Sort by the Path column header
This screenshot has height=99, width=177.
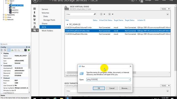[x=67, y=20]
